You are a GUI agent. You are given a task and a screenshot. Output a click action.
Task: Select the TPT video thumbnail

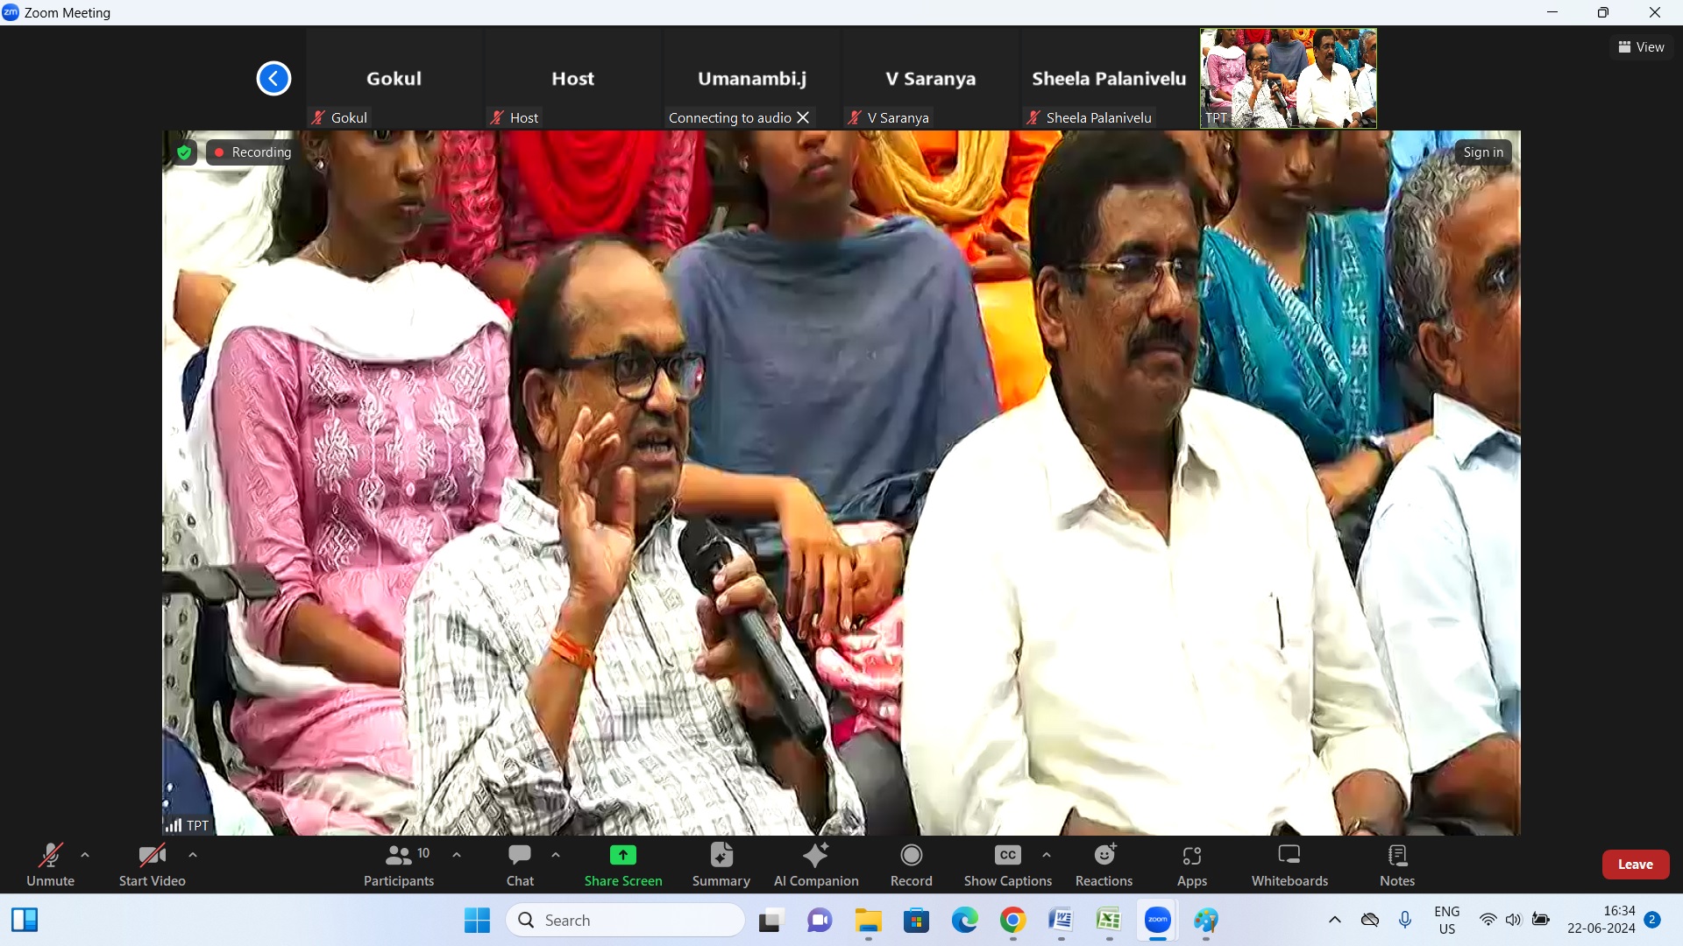(x=1288, y=78)
